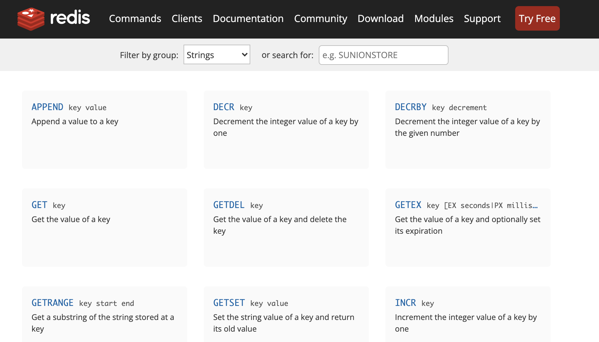Image resolution: width=599 pixels, height=342 pixels.
Task: Open the DECR command card
Action: click(224, 107)
